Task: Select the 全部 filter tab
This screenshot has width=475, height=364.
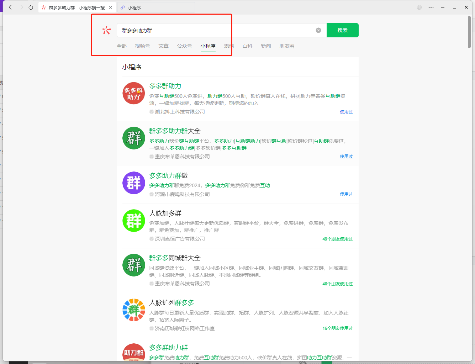Action: [122, 46]
